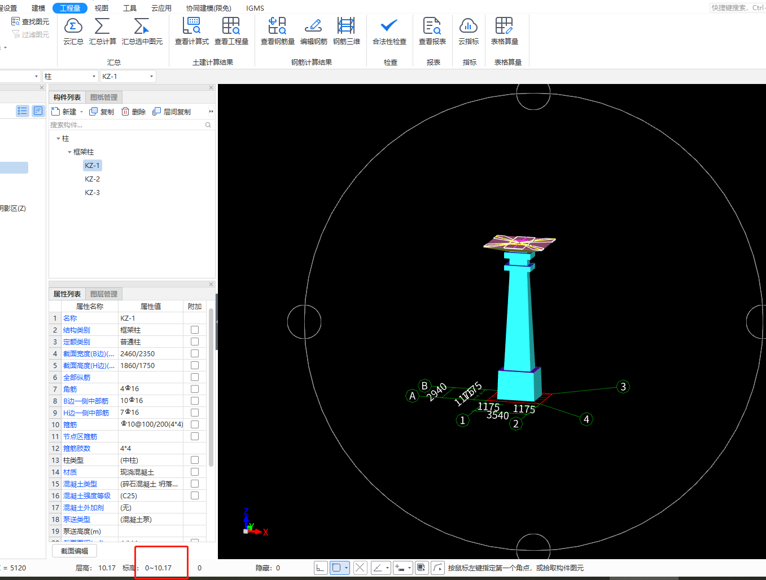Viewport: 766px width, 580px height.
Task: Open the angle snap dropdown in status bar
Action: point(387,568)
